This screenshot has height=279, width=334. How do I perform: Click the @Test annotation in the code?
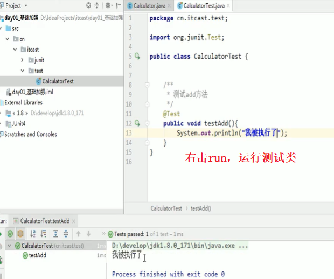[x=171, y=114]
